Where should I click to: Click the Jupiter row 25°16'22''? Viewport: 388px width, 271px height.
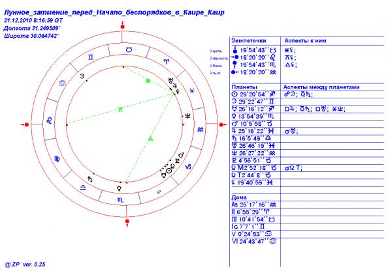tap(253, 131)
